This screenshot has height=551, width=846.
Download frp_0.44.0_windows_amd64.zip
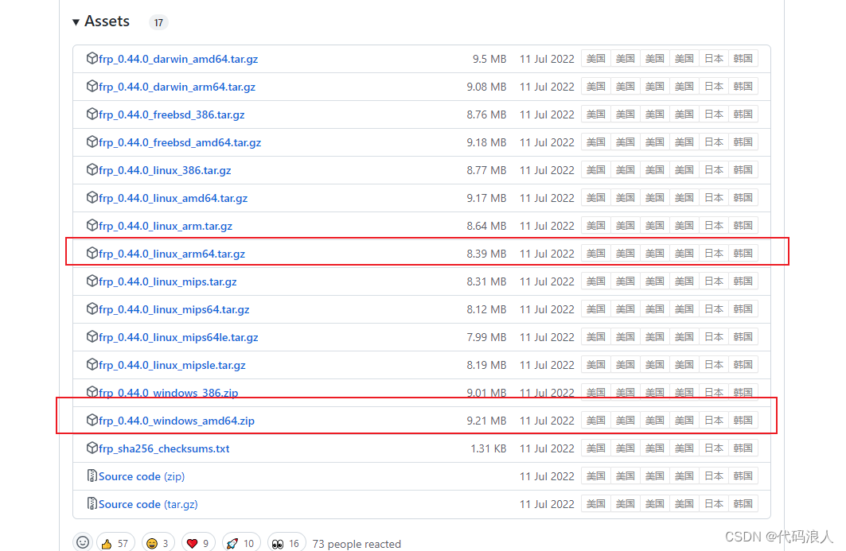[x=177, y=421]
